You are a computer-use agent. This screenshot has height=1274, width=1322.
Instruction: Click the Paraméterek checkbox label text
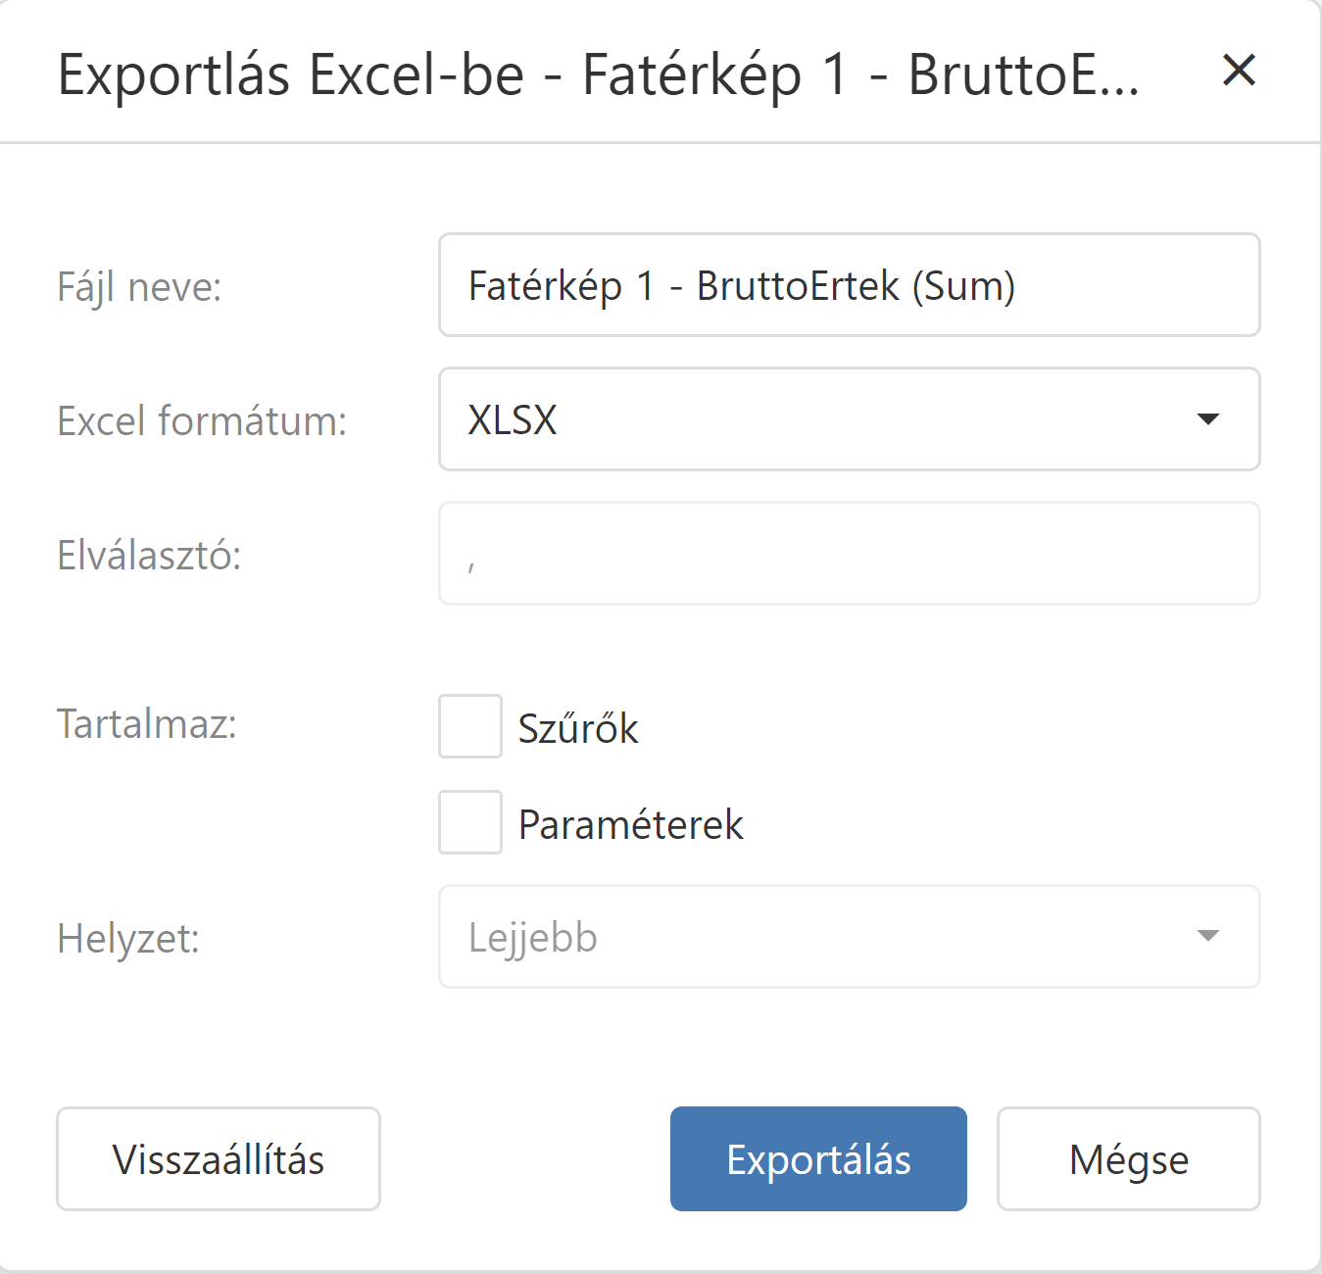[630, 825]
